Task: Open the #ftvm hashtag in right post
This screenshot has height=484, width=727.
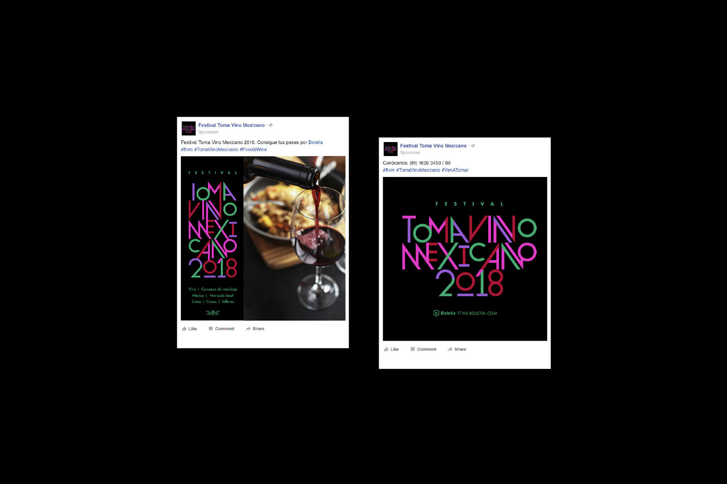Action: coord(389,170)
